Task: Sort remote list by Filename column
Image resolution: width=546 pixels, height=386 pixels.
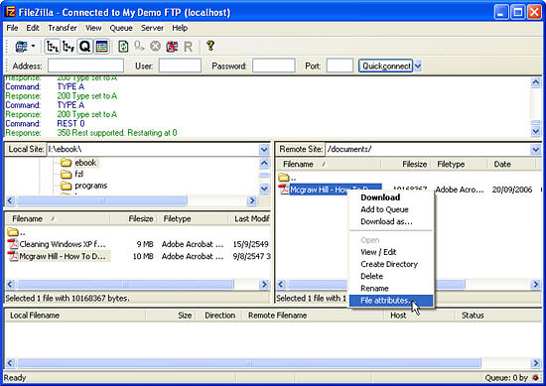Action: click(x=329, y=164)
